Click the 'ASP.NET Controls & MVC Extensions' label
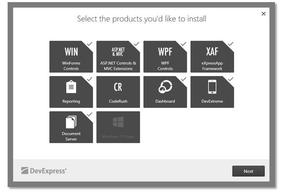The height and width of the screenshot is (195, 283). tap(118, 66)
